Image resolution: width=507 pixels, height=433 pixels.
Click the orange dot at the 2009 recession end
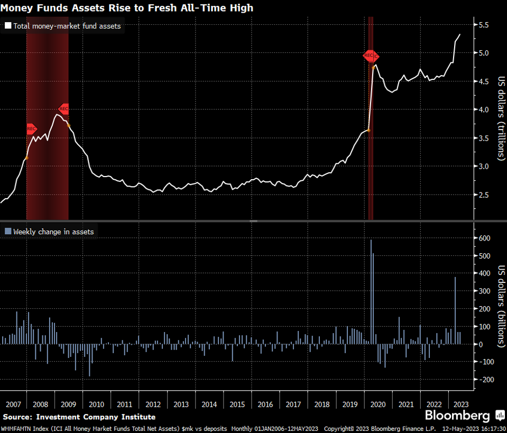68,125
